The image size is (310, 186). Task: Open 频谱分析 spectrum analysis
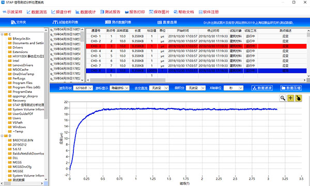pyautogui.click(x=61, y=12)
